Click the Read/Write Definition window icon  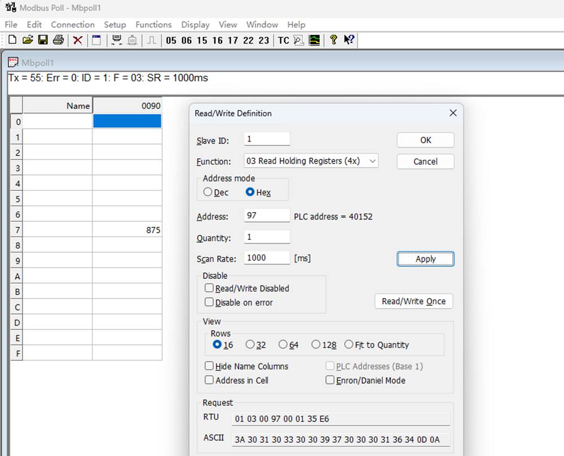(96, 40)
